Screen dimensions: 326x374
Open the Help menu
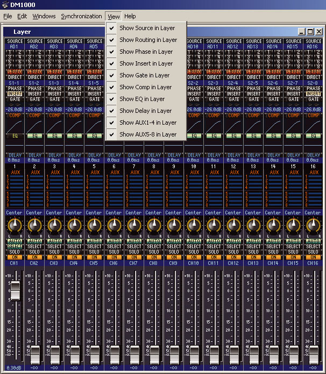coord(130,16)
